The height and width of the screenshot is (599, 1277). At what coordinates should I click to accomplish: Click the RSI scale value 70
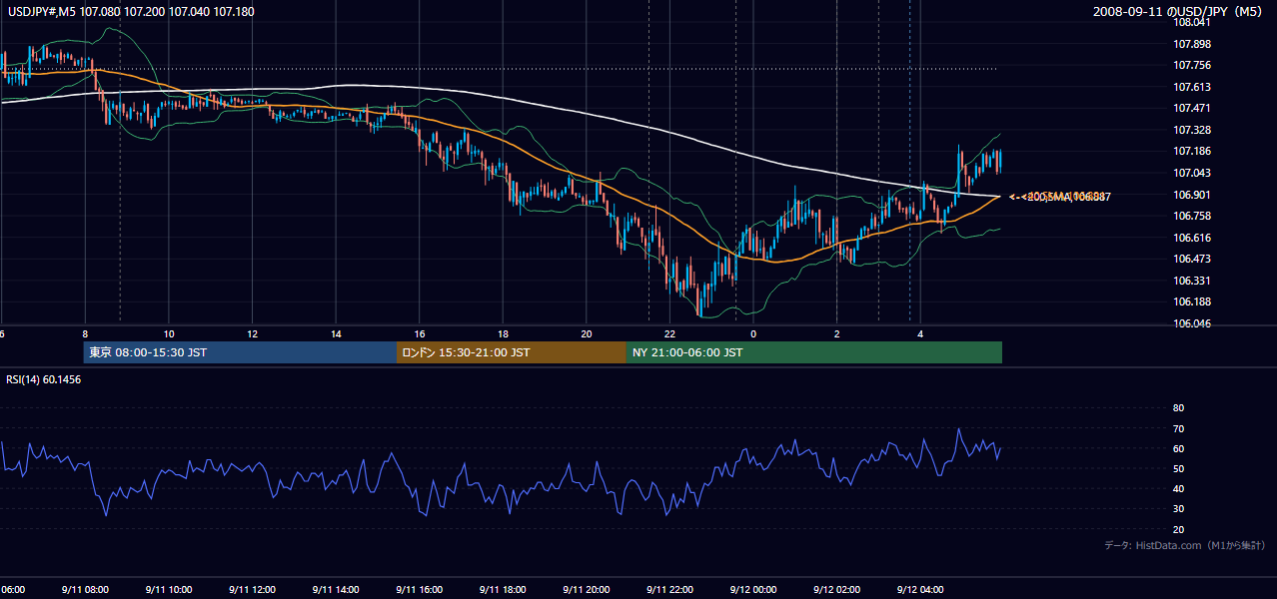click(x=1178, y=428)
